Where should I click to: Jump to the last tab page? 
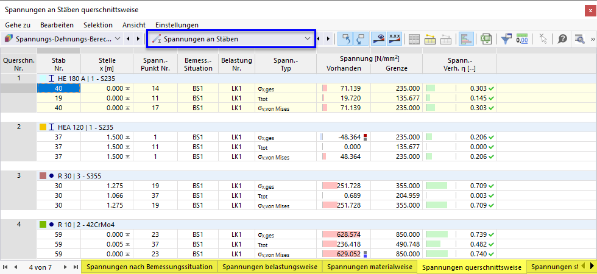(x=76, y=267)
